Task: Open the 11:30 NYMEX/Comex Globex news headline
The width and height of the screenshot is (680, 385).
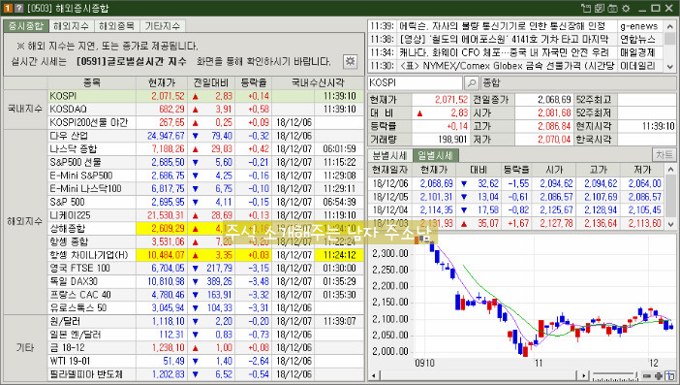Action: coord(507,66)
